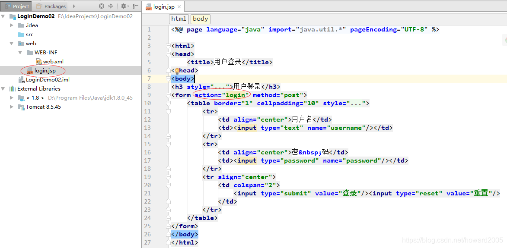Click the html breadcrumb
The width and height of the screenshot is (507, 248).
pos(179,19)
